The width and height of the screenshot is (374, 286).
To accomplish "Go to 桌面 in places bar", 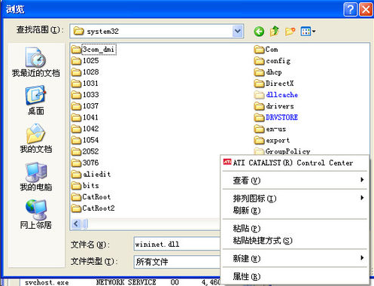I will coord(35,100).
